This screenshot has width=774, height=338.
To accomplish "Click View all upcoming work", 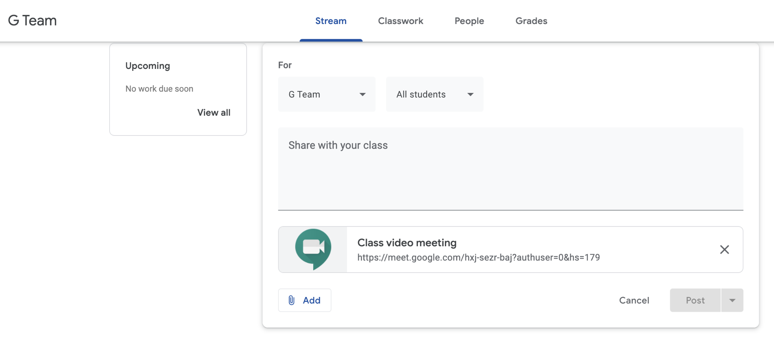I will coord(214,113).
